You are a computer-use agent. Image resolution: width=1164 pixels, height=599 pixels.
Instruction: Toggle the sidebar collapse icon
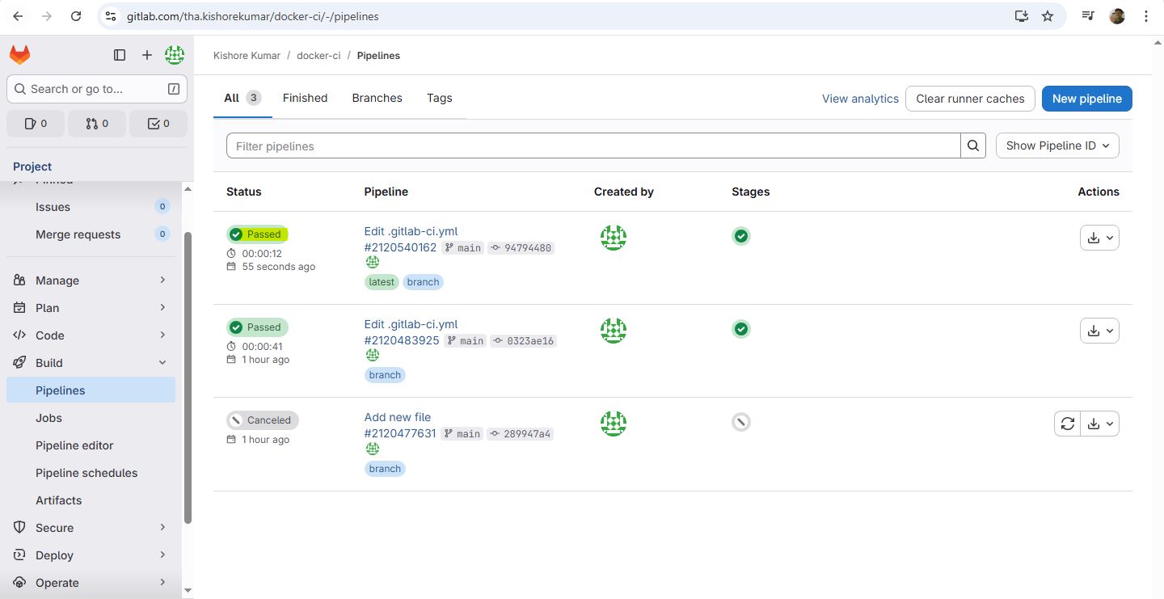120,55
